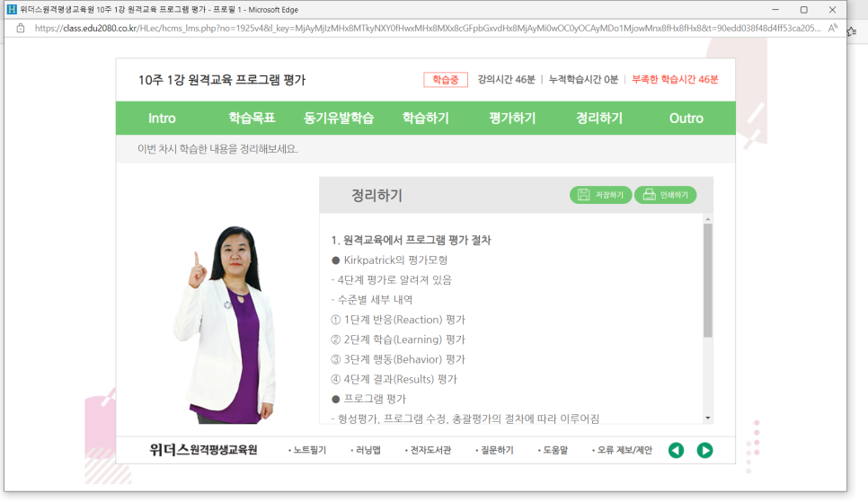Image resolution: width=868 pixels, height=502 pixels.
Task: Click the '프로그램 평가' bullet text
Action: click(375, 399)
